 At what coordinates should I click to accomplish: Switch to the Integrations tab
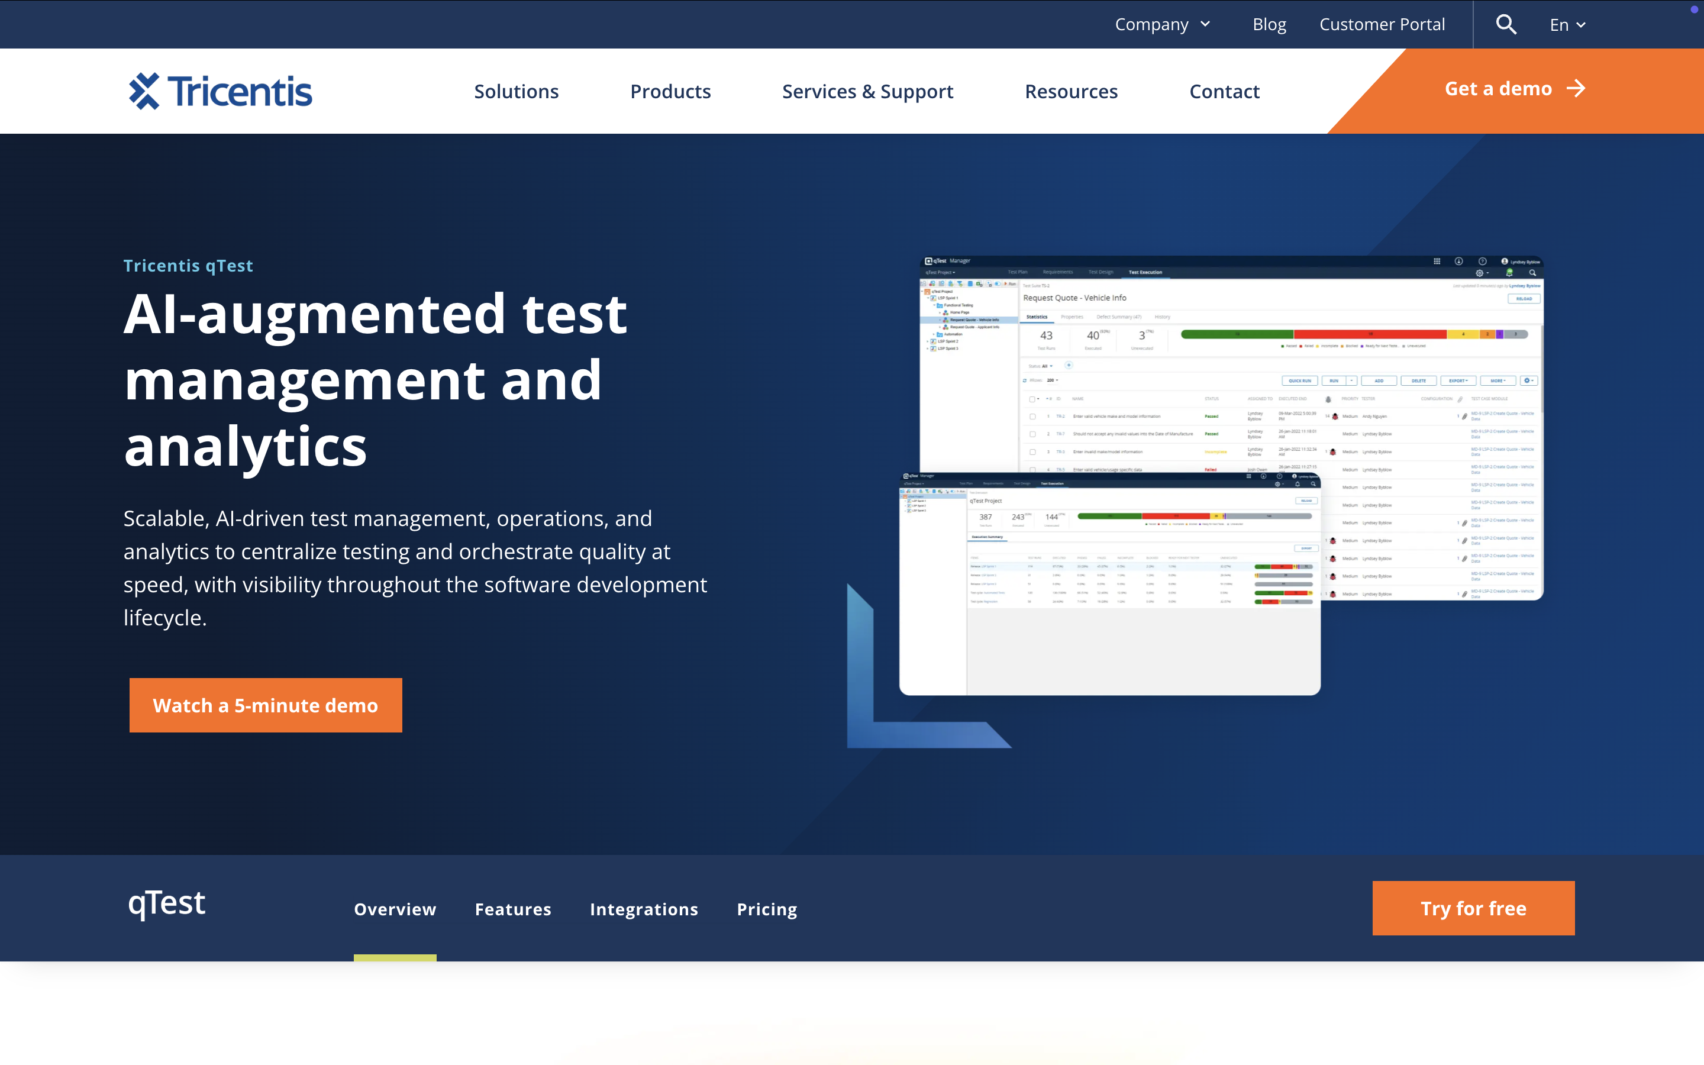(x=644, y=909)
